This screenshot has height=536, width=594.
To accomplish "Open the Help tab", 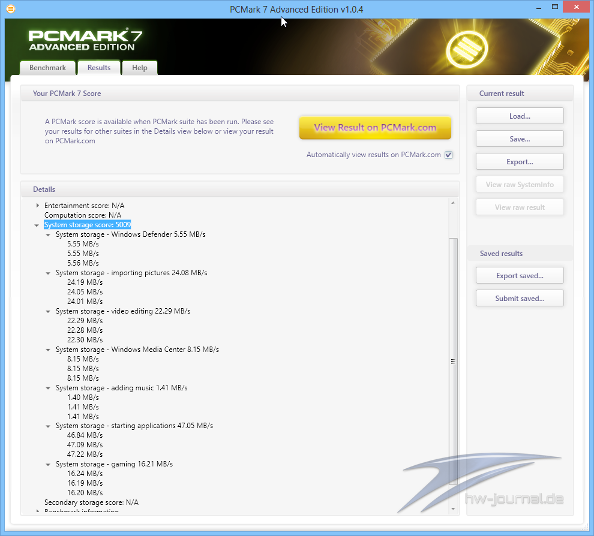I will tap(139, 68).
